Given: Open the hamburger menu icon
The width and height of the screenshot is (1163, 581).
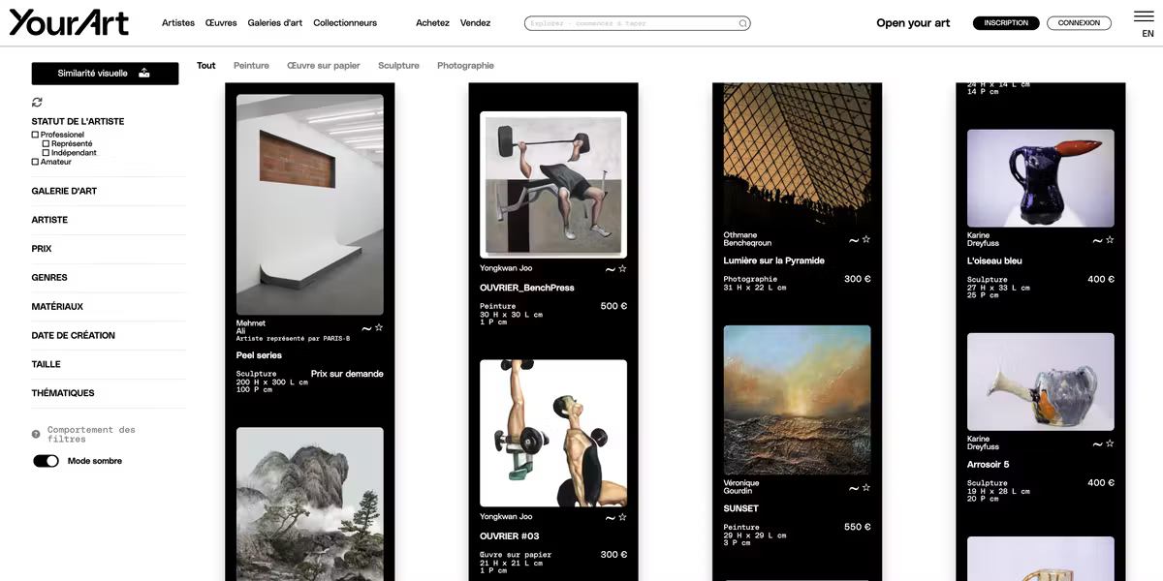Looking at the screenshot, I should (x=1144, y=15).
